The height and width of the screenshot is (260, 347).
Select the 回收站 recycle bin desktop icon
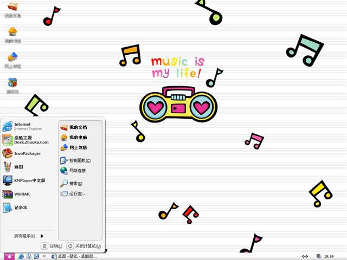pos(12,85)
